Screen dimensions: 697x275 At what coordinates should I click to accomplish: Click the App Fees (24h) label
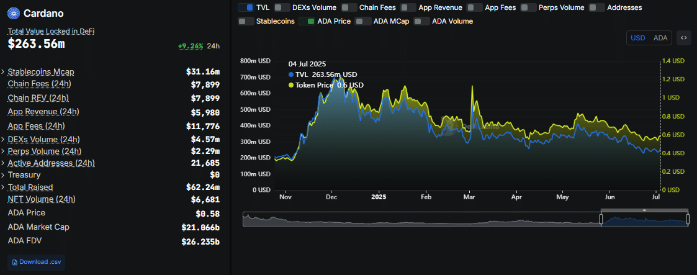(x=36, y=126)
